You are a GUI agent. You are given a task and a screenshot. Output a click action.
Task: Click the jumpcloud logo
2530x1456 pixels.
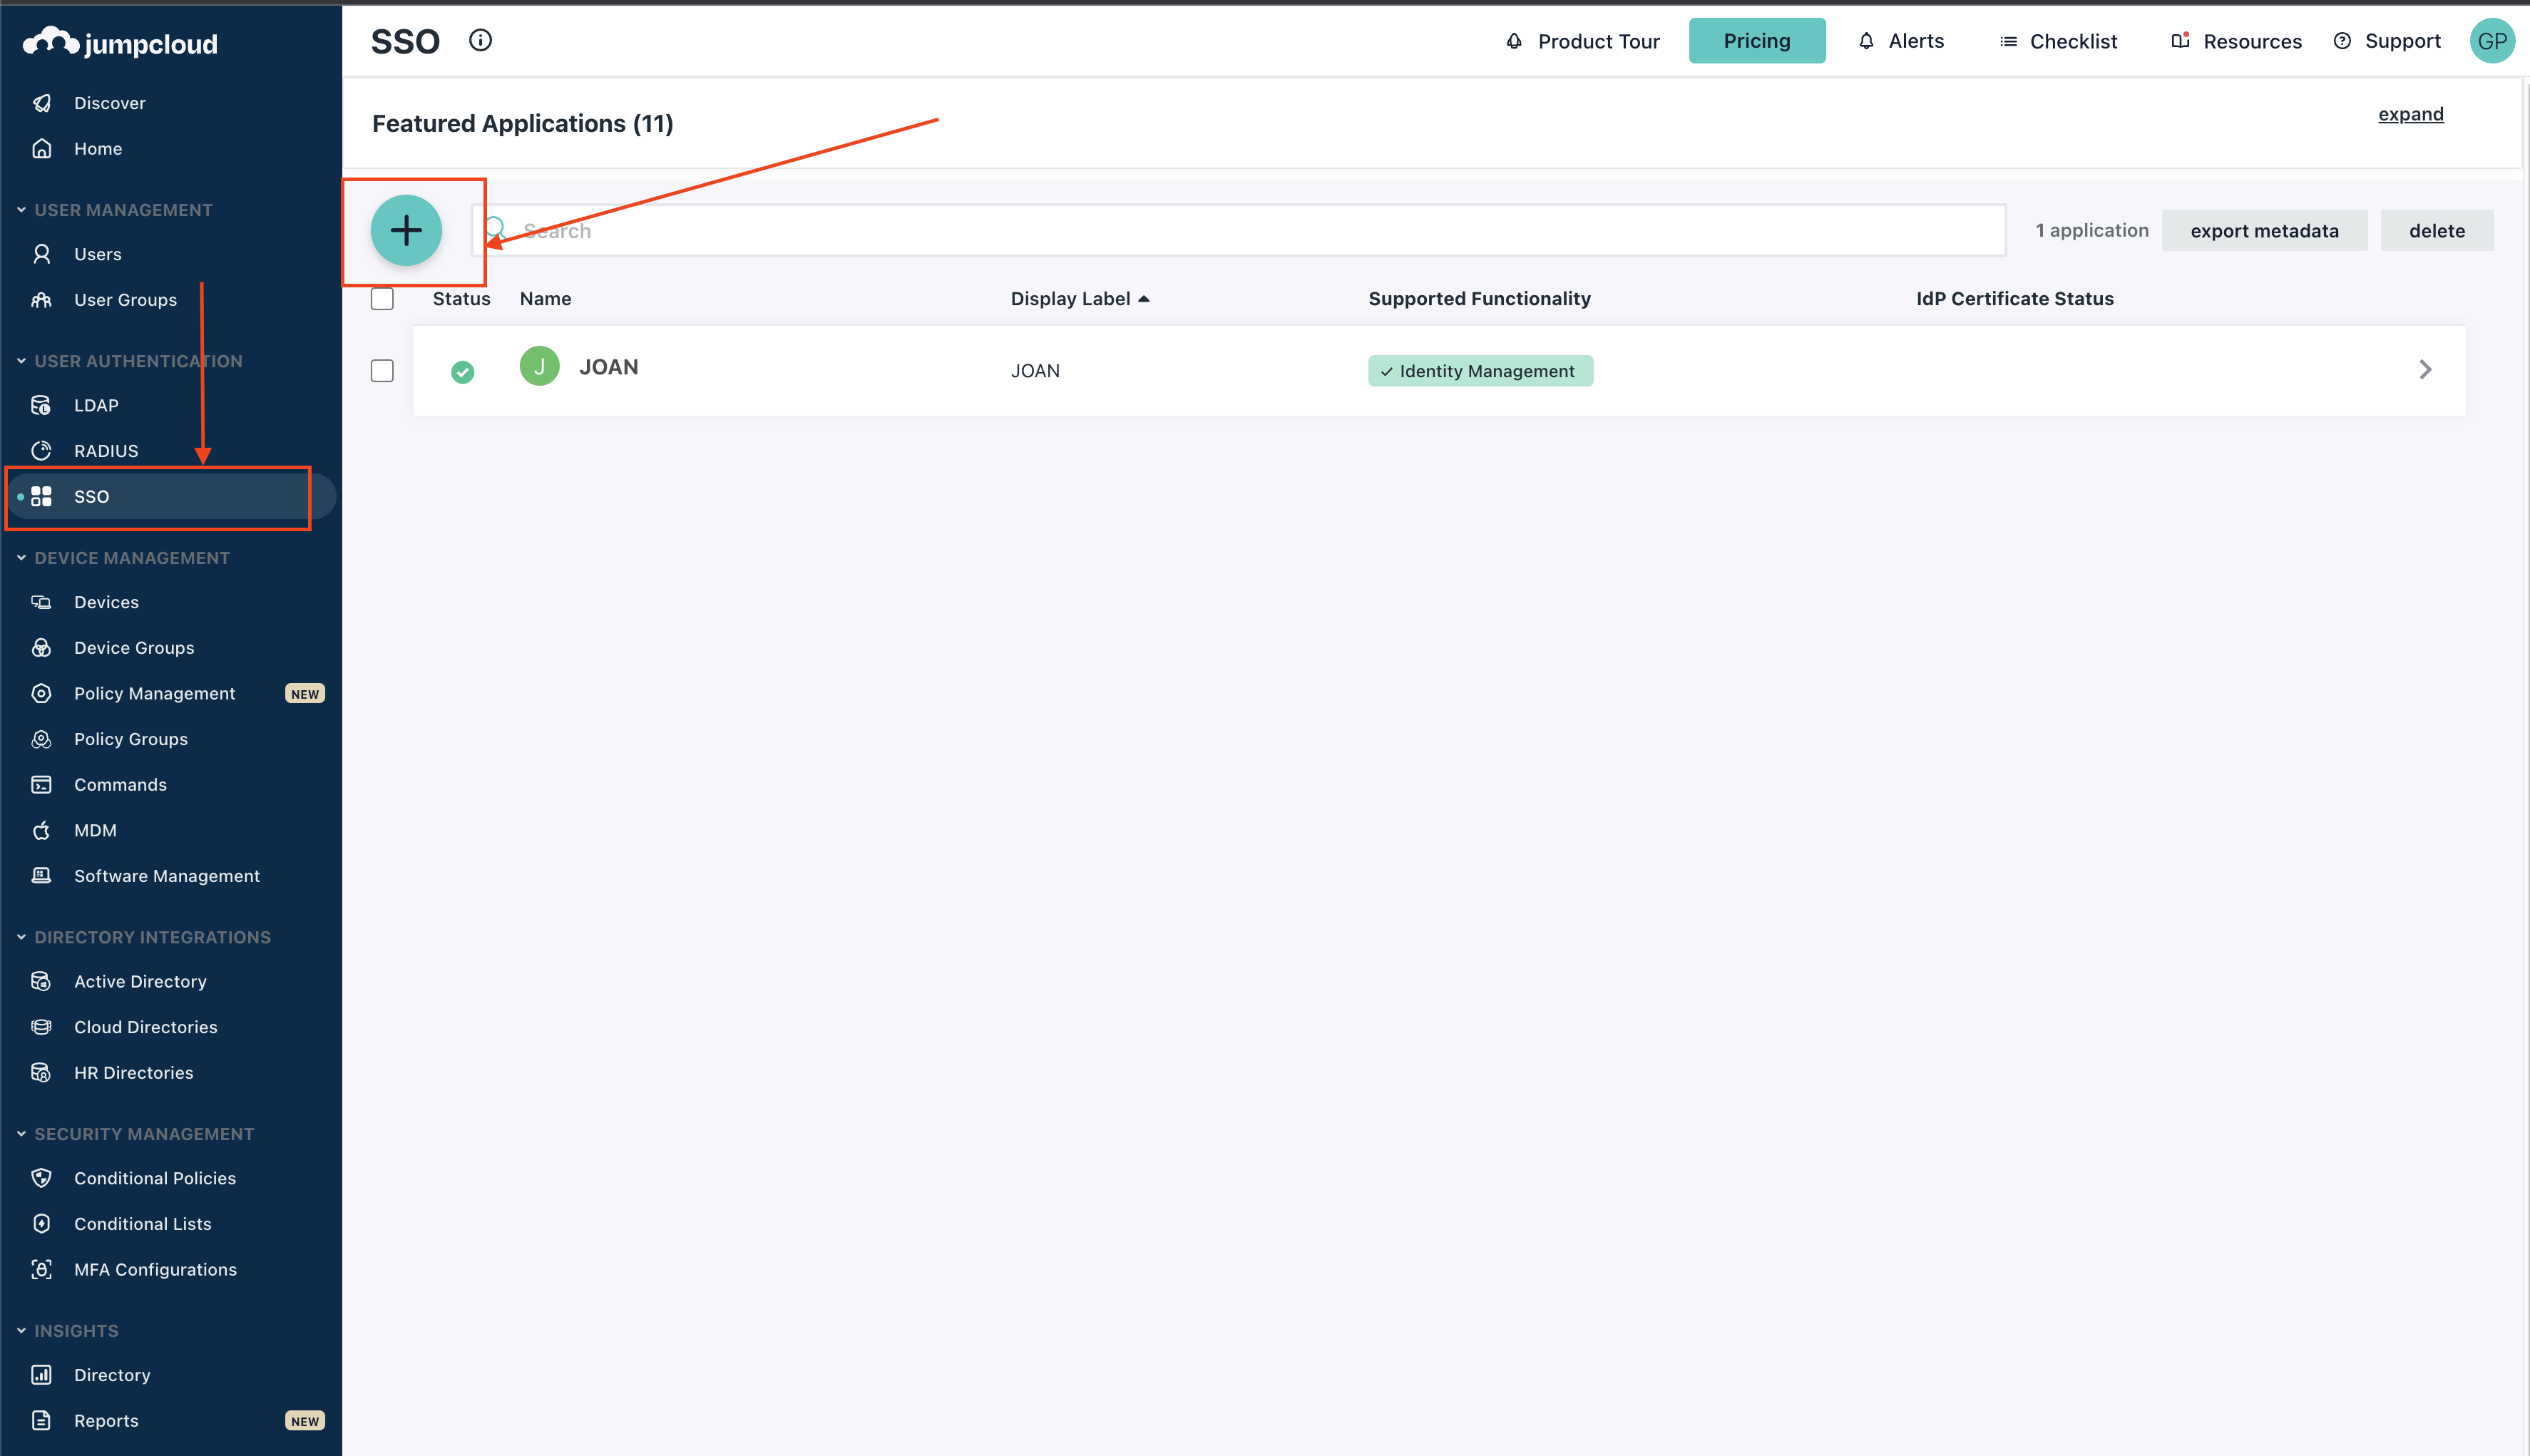coord(119,42)
